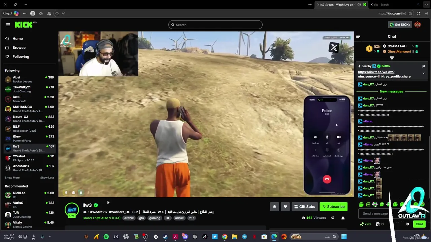Open the user profile avatar menu

418,25
